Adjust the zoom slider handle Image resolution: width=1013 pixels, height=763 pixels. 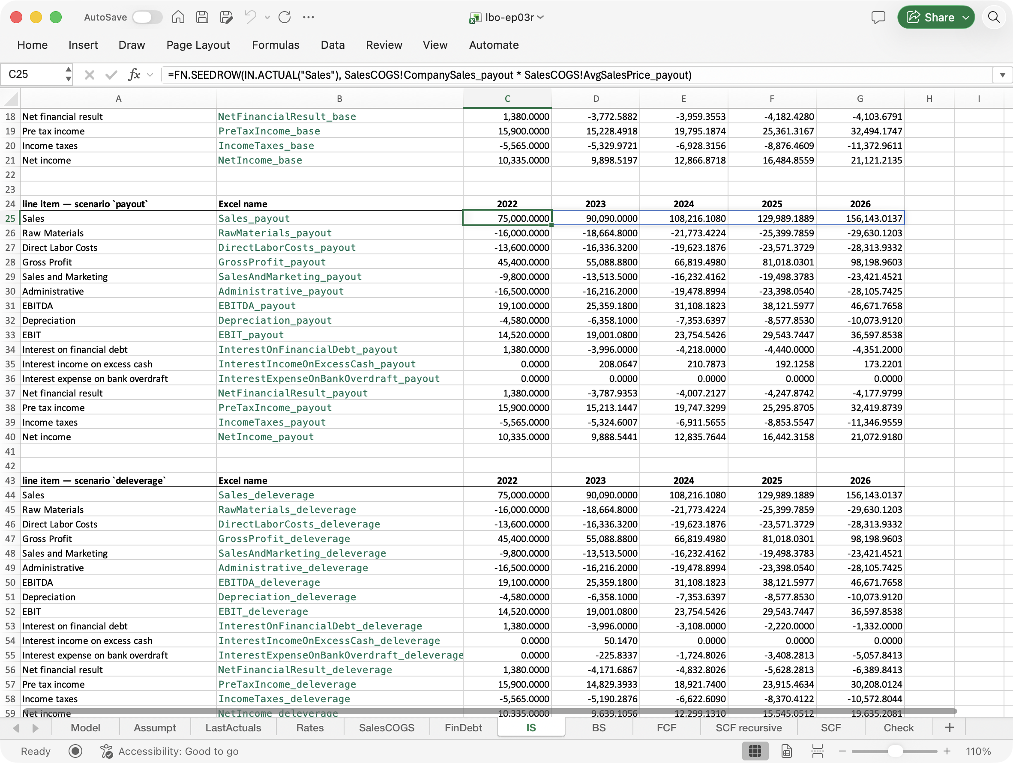(895, 751)
